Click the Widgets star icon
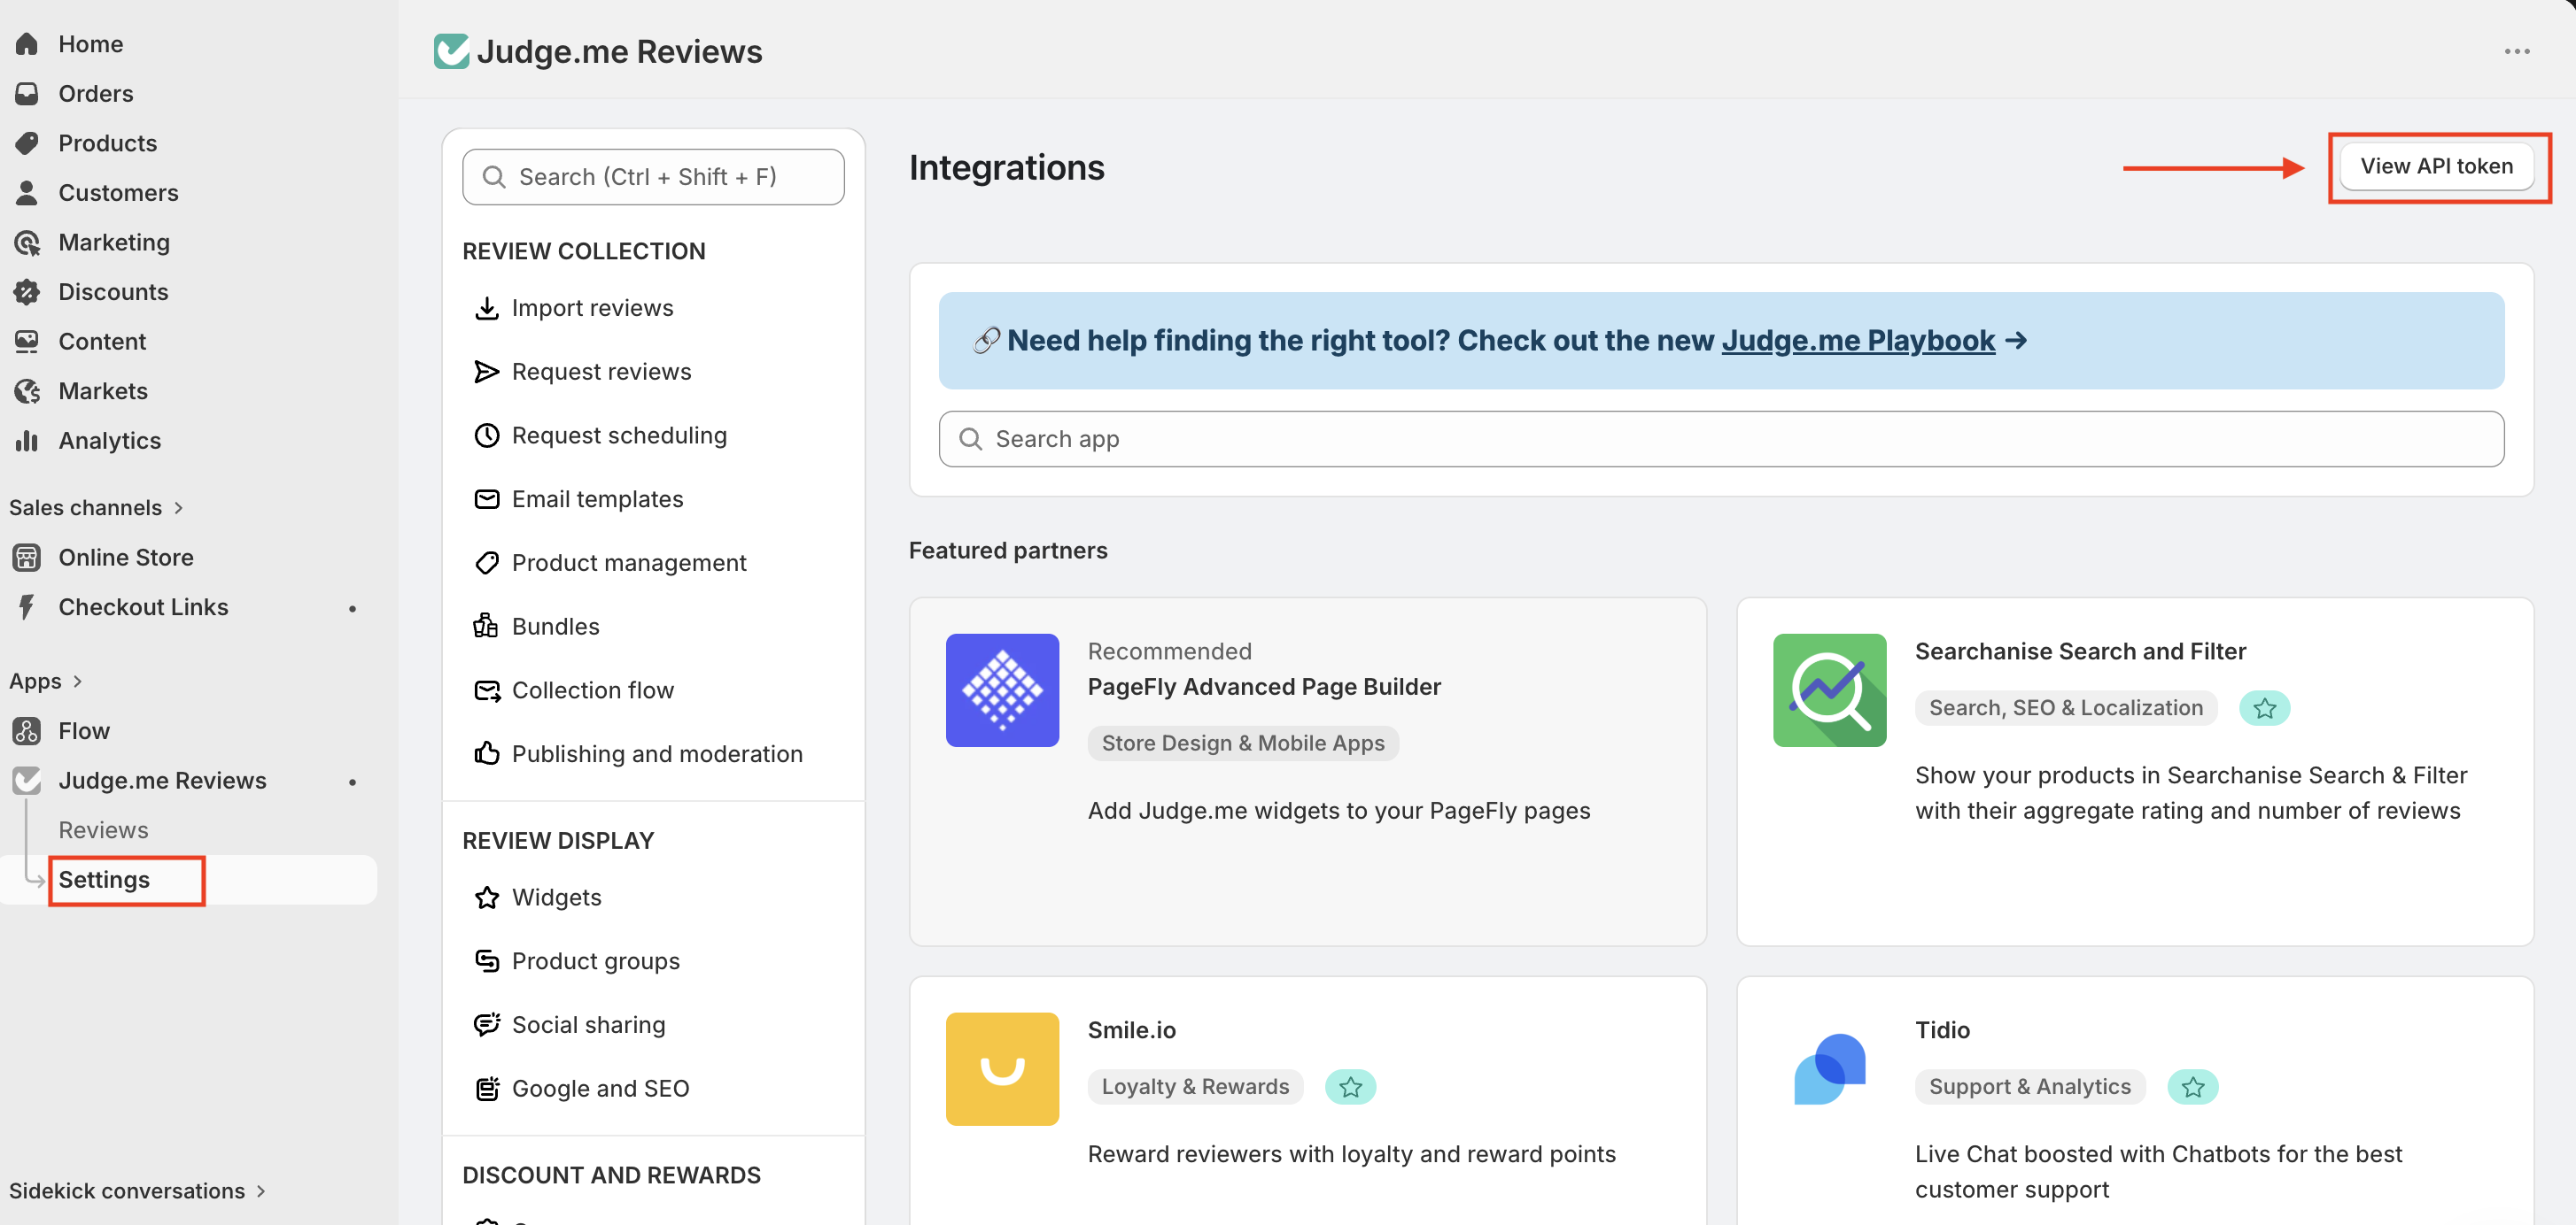Viewport: 2576px width, 1225px height. 487,898
